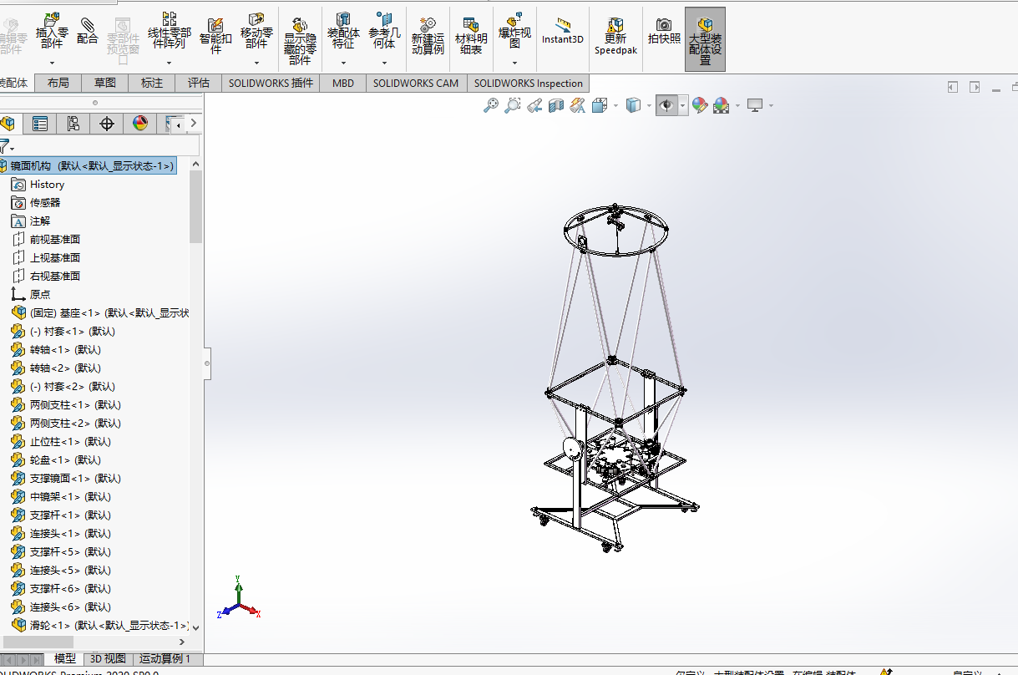Select the 原点 (Origin) tree item
The width and height of the screenshot is (1018, 675).
click(x=40, y=295)
